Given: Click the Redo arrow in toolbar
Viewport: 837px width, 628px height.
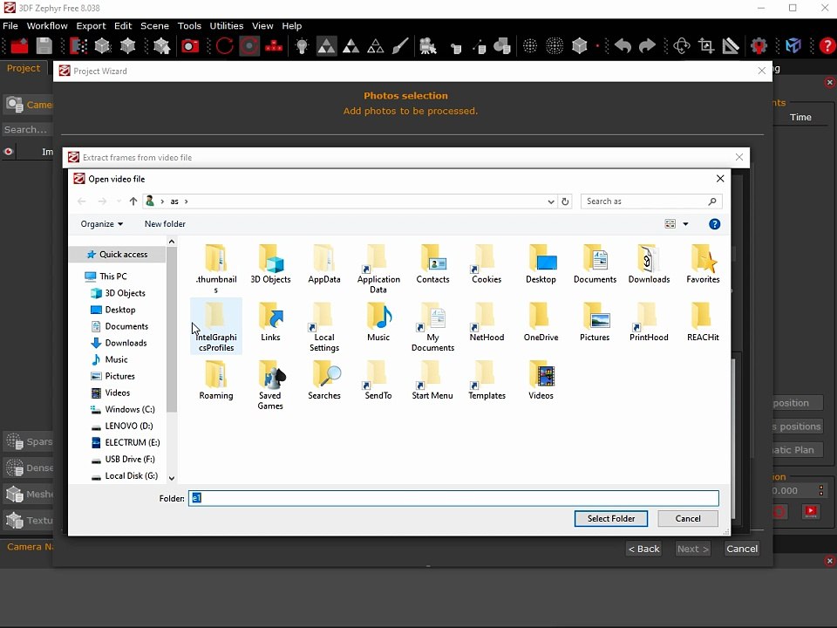Looking at the screenshot, I should pos(647,46).
